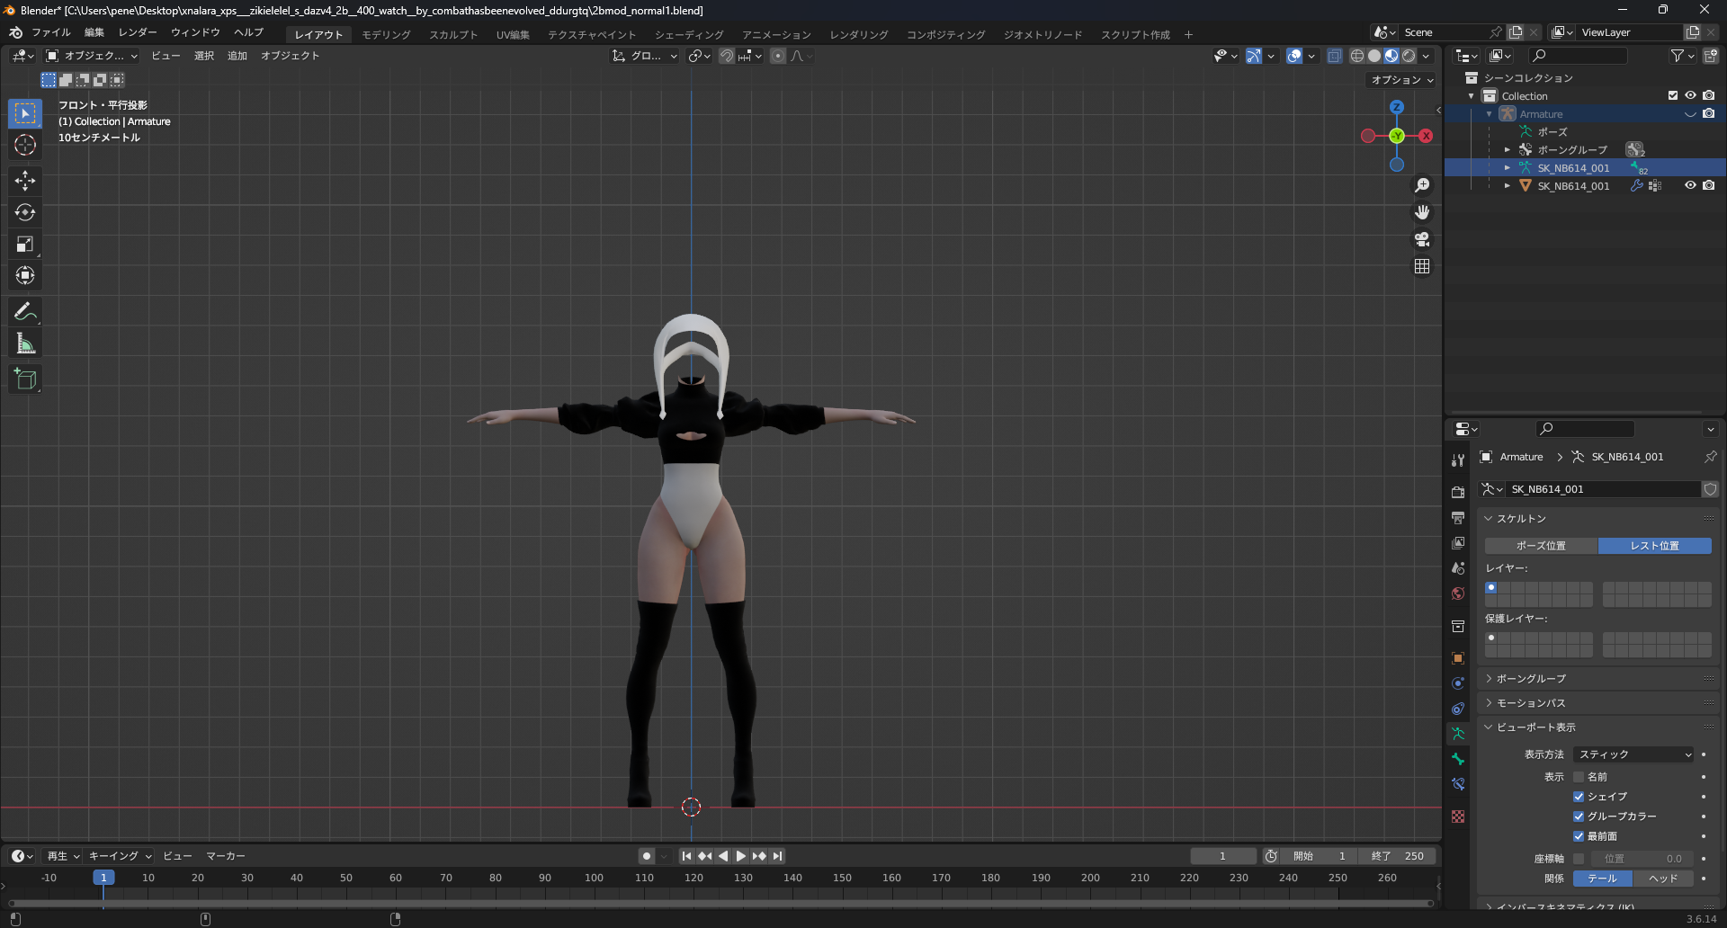Open the 編集 menu
The width and height of the screenshot is (1727, 928).
click(x=94, y=32)
